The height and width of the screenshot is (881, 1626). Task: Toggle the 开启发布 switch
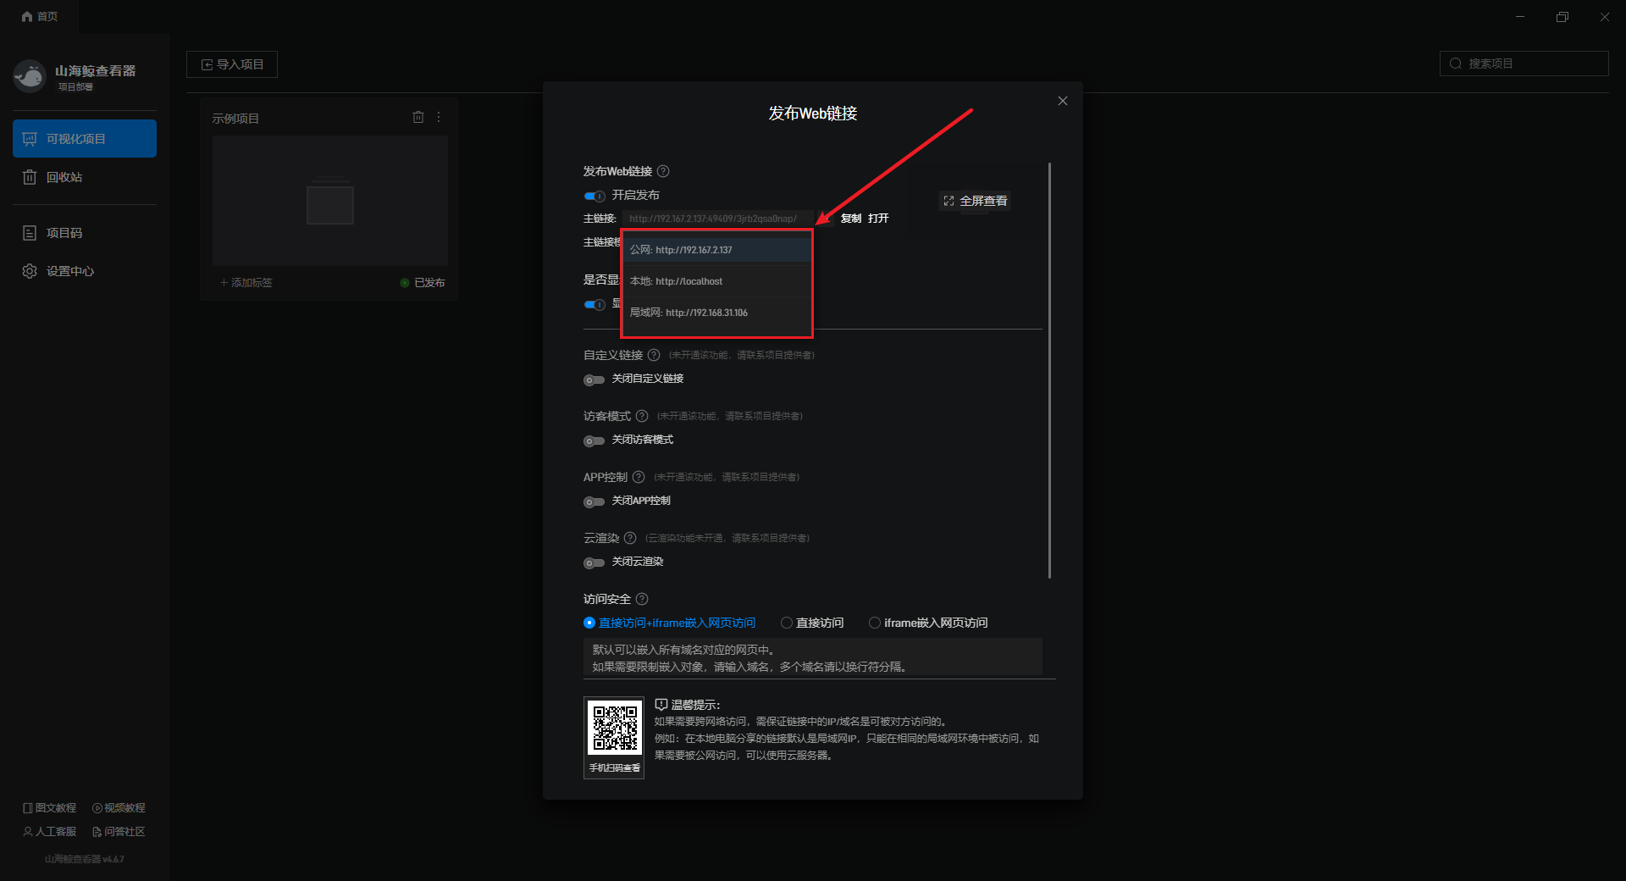[x=595, y=196]
